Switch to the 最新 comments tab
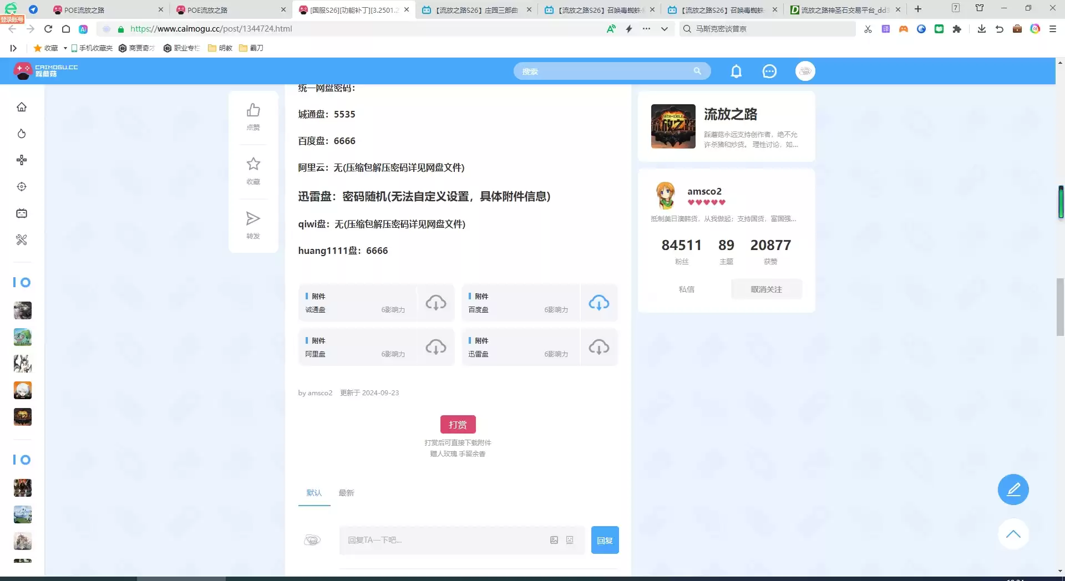 tap(346, 493)
